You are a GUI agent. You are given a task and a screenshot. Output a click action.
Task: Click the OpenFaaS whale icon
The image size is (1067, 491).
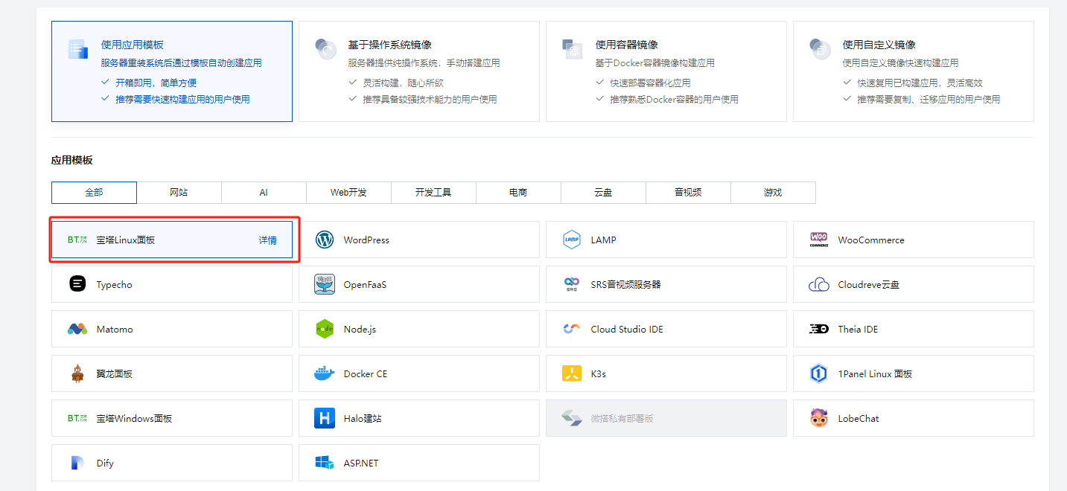(x=325, y=284)
